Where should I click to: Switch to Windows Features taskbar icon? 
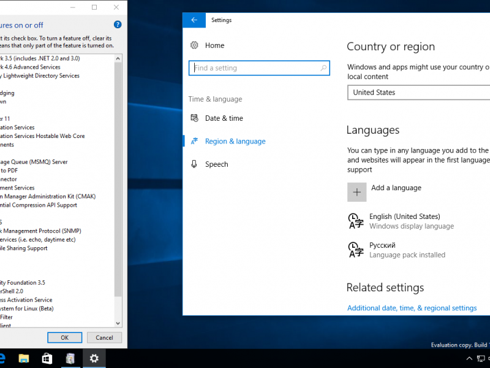tap(70, 359)
